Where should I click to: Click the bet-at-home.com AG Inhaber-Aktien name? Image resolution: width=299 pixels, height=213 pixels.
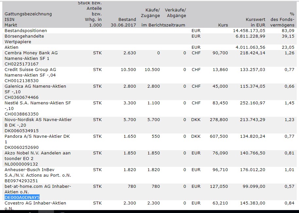pyautogui.click(x=38, y=186)
